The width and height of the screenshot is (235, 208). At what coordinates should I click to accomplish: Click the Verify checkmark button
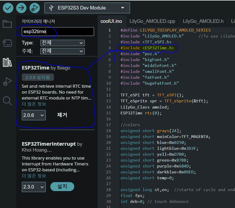8,8
